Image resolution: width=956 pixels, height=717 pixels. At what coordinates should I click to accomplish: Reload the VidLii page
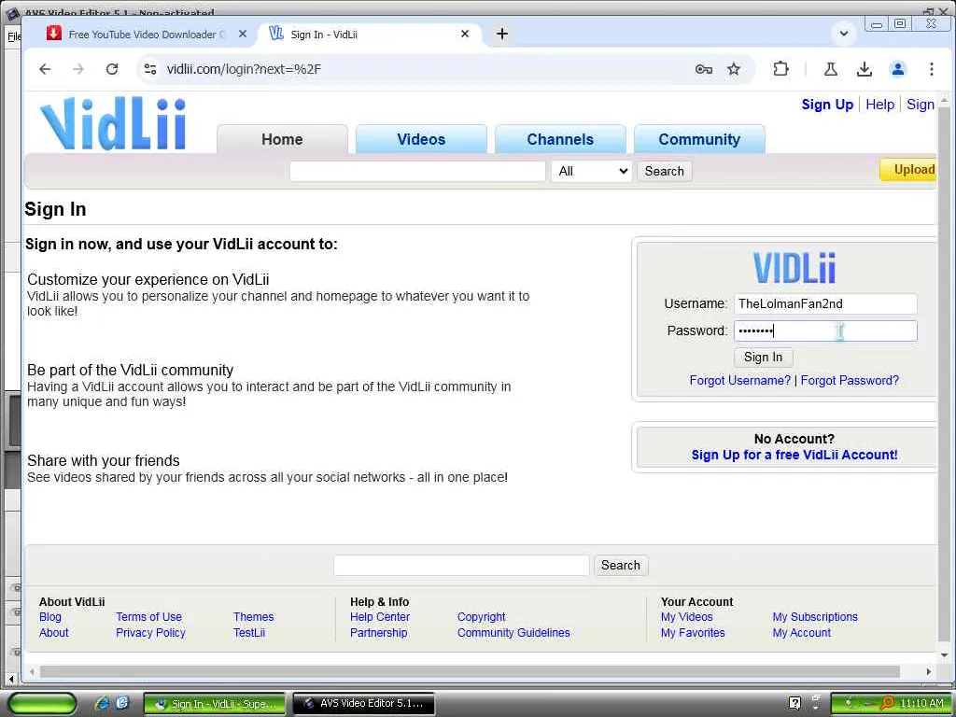click(112, 69)
